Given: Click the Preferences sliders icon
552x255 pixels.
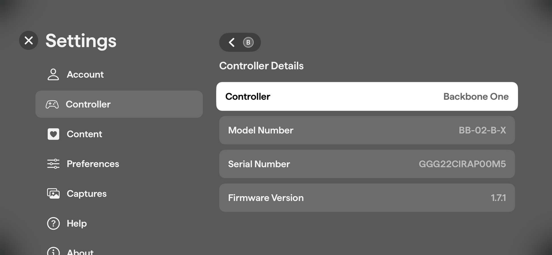Looking at the screenshot, I should (x=53, y=164).
